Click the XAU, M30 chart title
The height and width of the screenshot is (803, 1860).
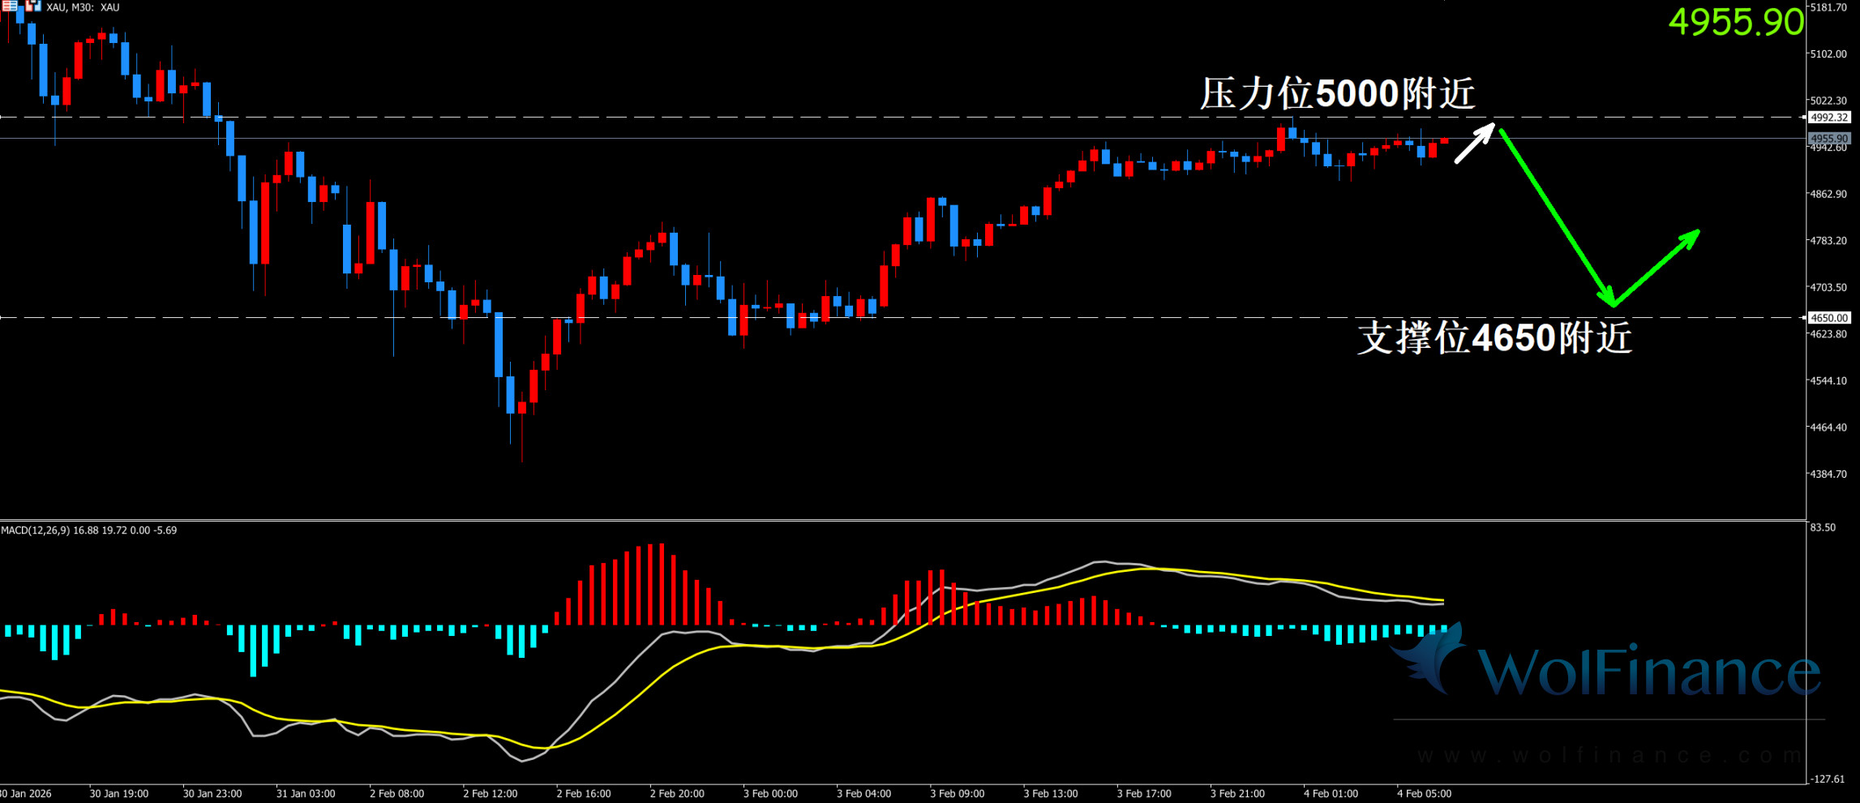(x=83, y=7)
